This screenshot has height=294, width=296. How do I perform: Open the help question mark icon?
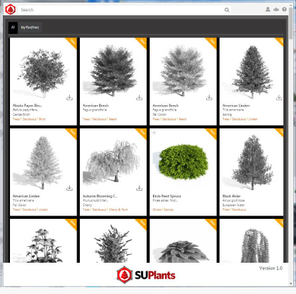click(x=284, y=9)
